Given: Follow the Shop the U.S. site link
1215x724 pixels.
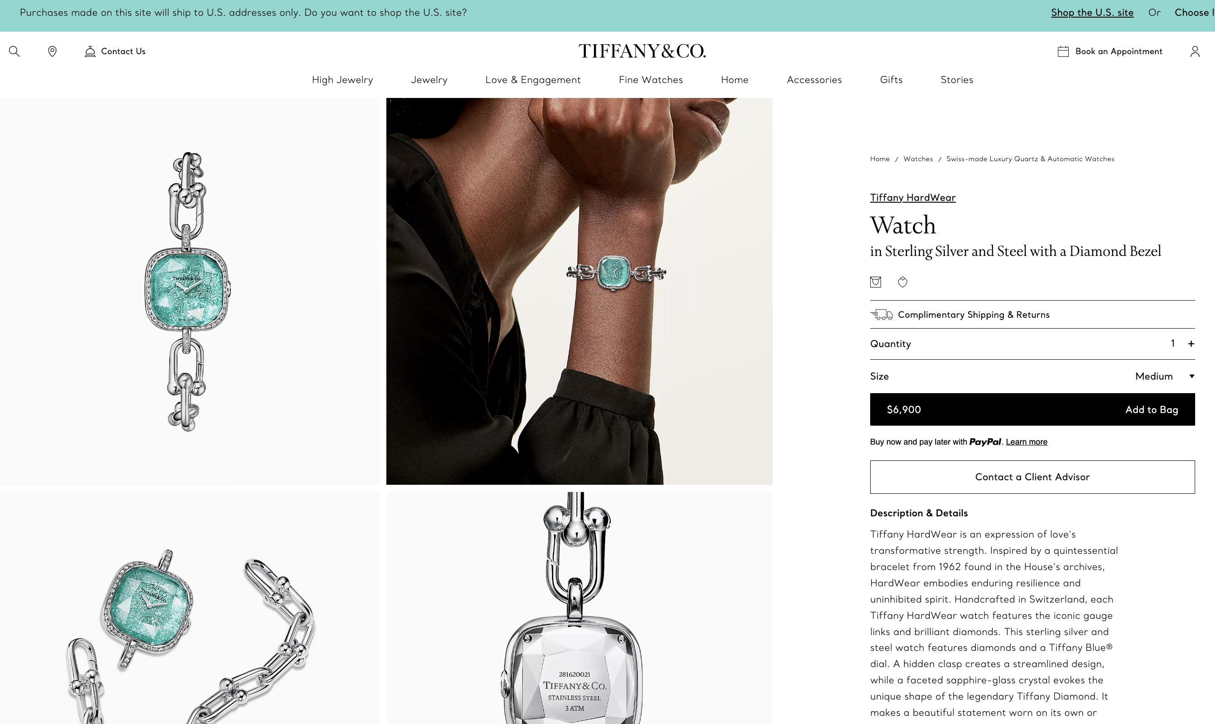Looking at the screenshot, I should coord(1092,13).
